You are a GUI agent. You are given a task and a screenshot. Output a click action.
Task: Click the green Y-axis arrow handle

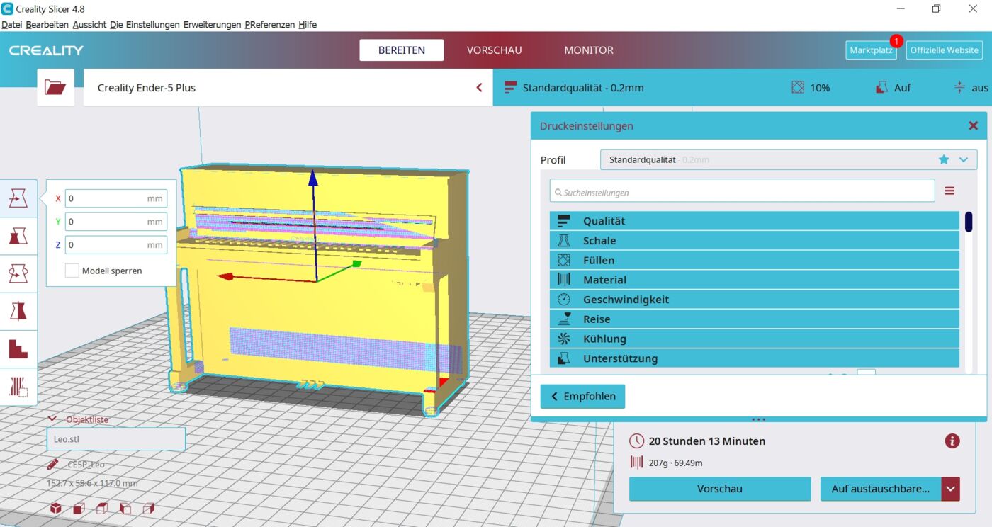pyautogui.click(x=356, y=264)
